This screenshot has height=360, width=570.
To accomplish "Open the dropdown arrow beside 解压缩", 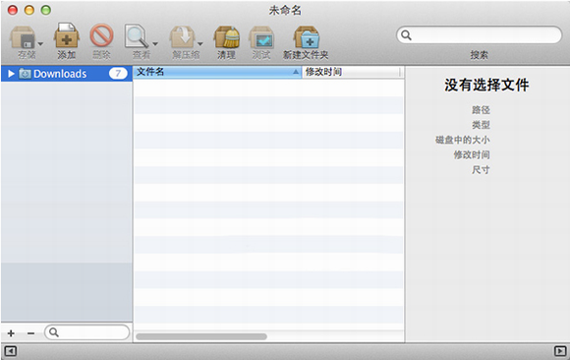I will pyautogui.click(x=199, y=43).
